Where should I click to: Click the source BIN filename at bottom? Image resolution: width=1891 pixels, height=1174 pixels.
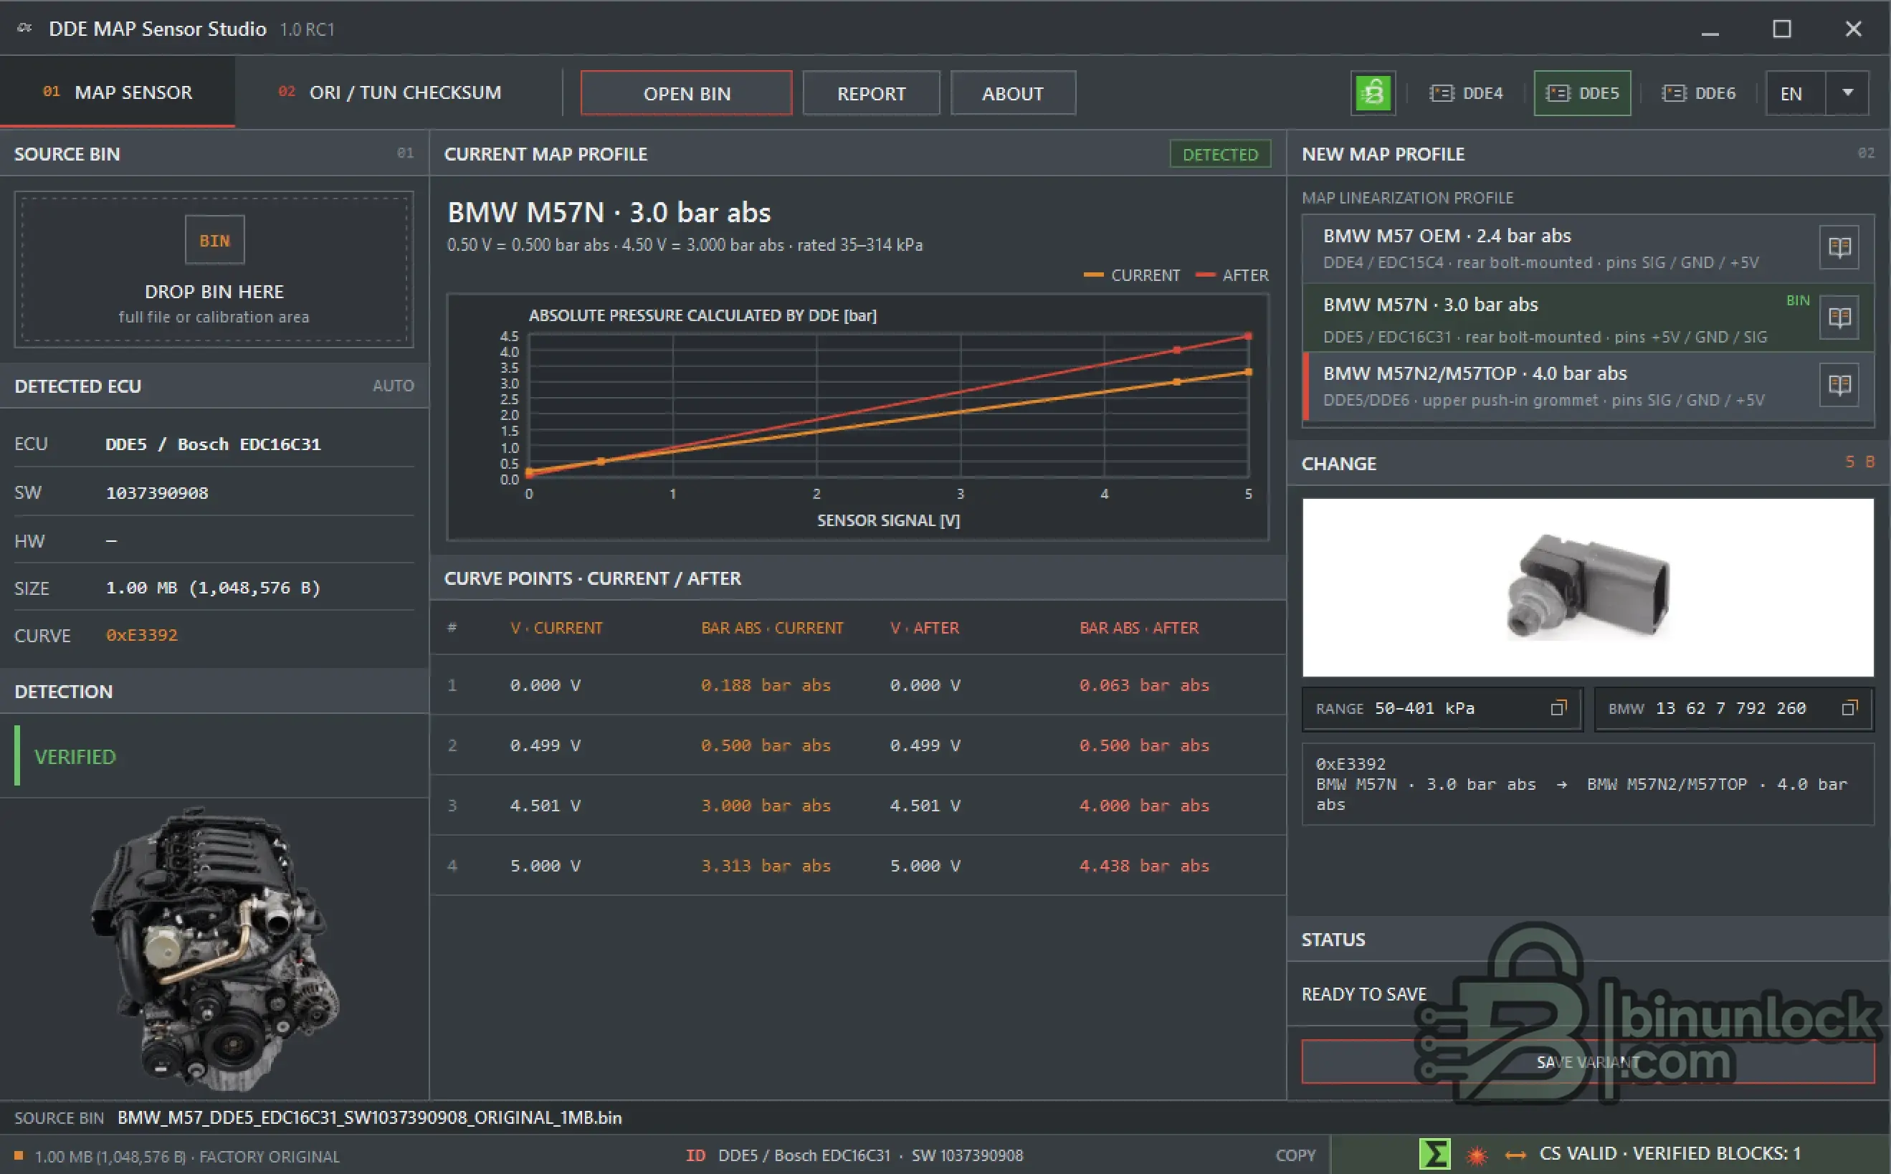point(370,1117)
